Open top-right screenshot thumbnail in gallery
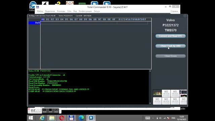The height and width of the screenshot is (121, 215). point(183,93)
